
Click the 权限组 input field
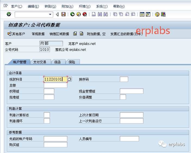click(x=49, y=91)
